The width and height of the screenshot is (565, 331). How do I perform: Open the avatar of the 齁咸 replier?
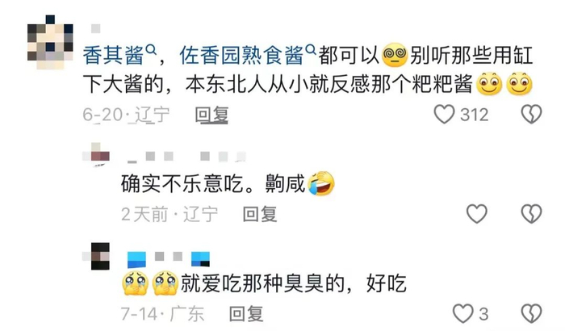tap(96, 155)
